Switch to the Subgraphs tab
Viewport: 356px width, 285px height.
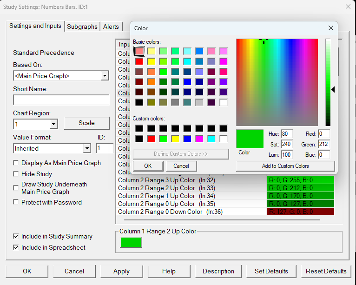[82, 27]
